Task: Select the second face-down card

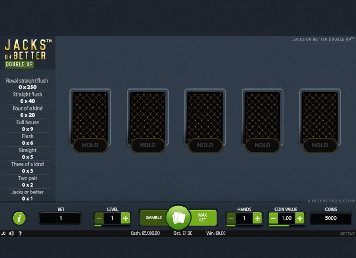Action: pyautogui.click(x=148, y=115)
